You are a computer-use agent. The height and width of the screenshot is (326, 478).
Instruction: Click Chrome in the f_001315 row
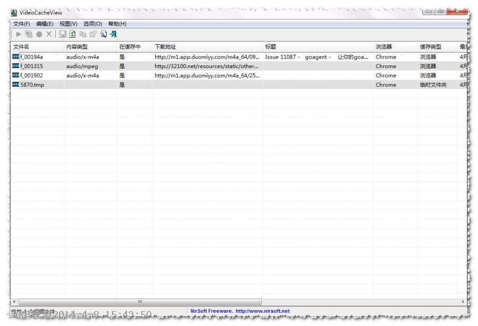tap(386, 66)
